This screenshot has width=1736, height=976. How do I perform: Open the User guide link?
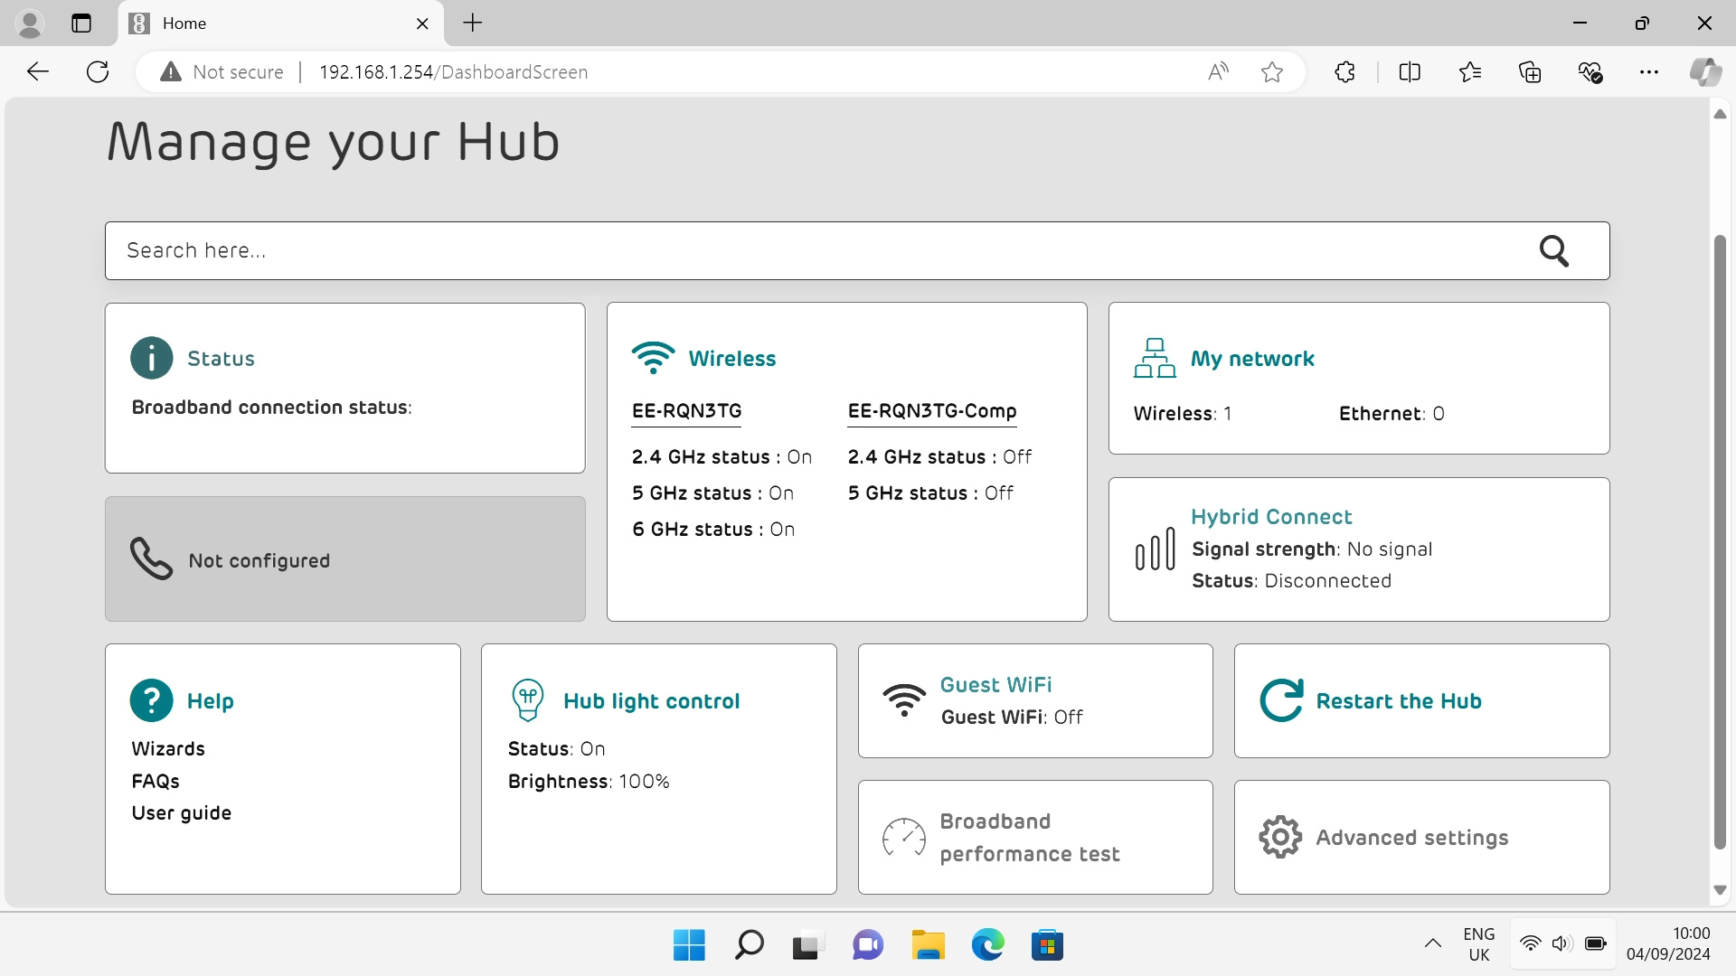[x=181, y=812]
